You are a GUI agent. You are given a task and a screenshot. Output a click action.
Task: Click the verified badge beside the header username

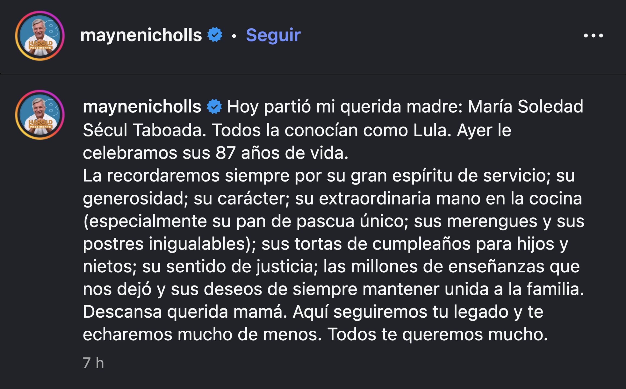tap(215, 35)
